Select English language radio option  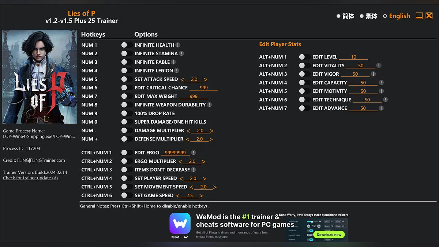pyautogui.click(x=385, y=16)
